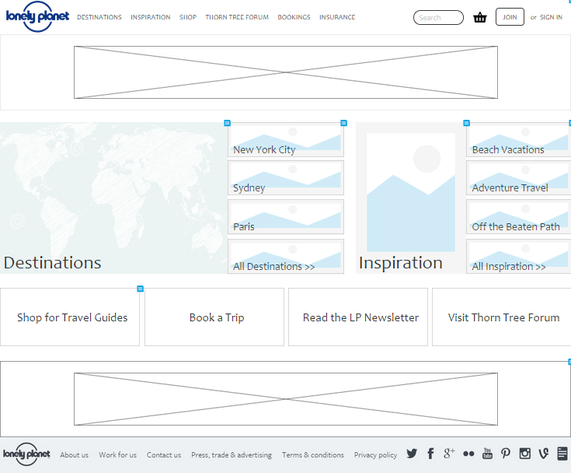The image size is (571, 473).
Task: Click the Lonely Planet header logo
Action: [x=37, y=18]
